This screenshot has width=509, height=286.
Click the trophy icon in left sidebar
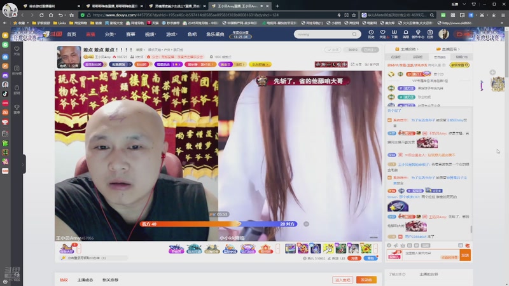(x=17, y=109)
